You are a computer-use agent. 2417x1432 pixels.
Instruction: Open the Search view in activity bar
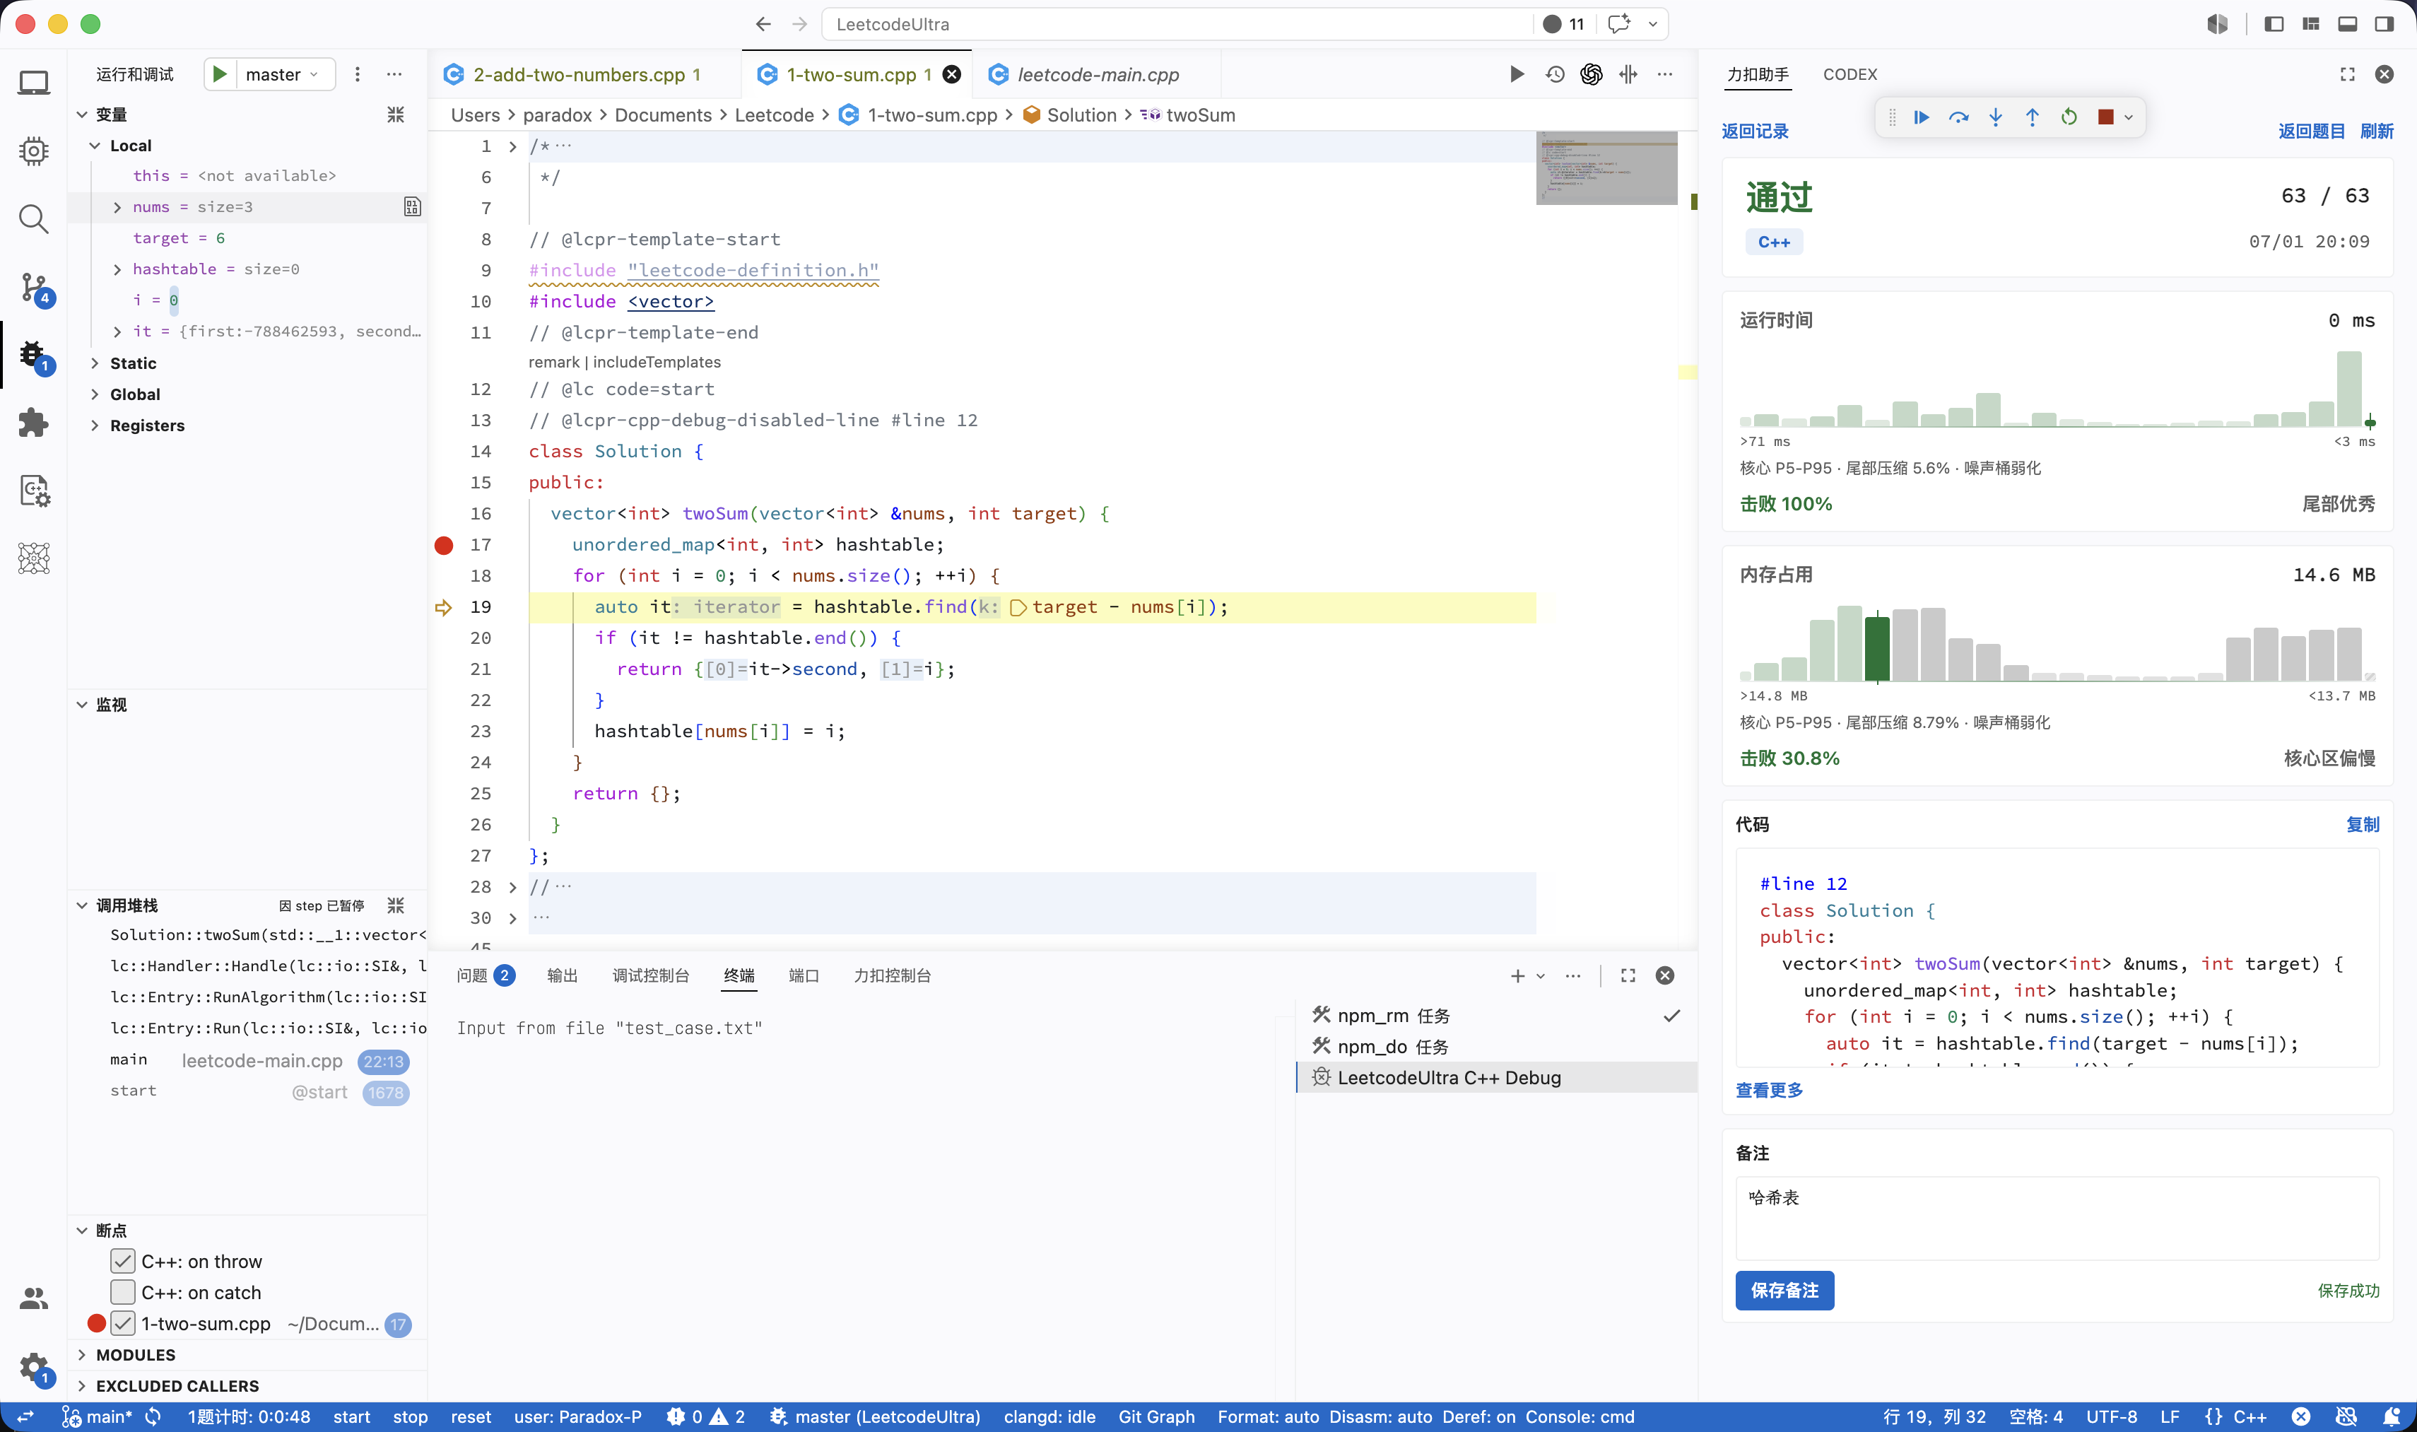(x=34, y=219)
